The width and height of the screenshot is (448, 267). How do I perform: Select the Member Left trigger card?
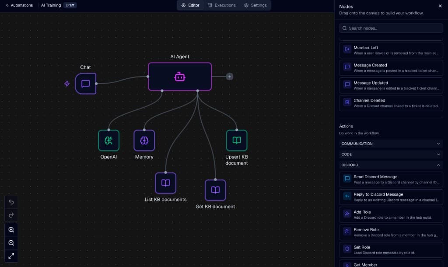391,50
